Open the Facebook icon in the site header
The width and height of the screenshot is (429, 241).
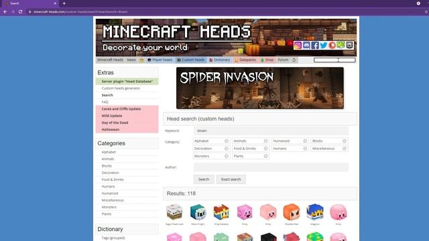[314, 45]
